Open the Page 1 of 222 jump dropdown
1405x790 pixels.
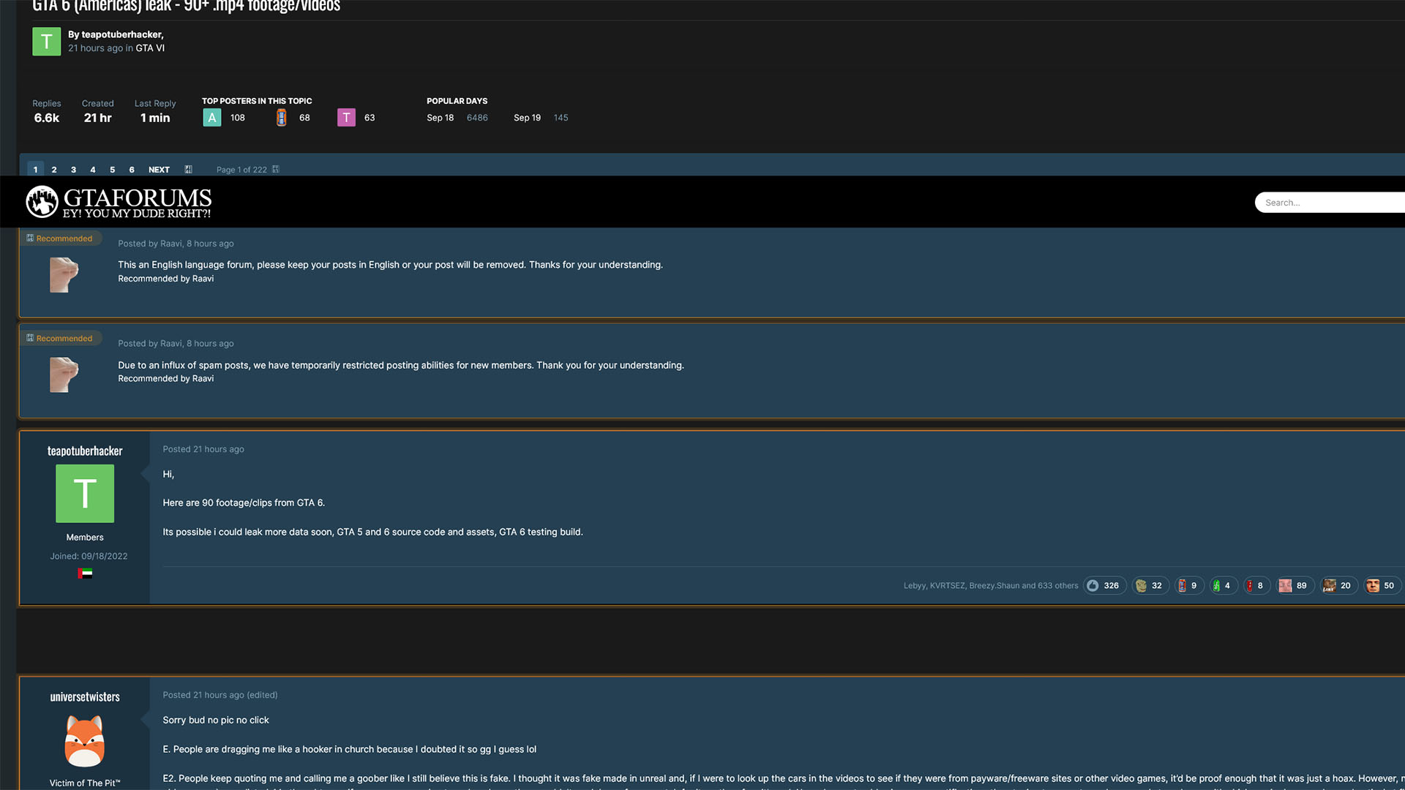pyautogui.click(x=247, y=170)
